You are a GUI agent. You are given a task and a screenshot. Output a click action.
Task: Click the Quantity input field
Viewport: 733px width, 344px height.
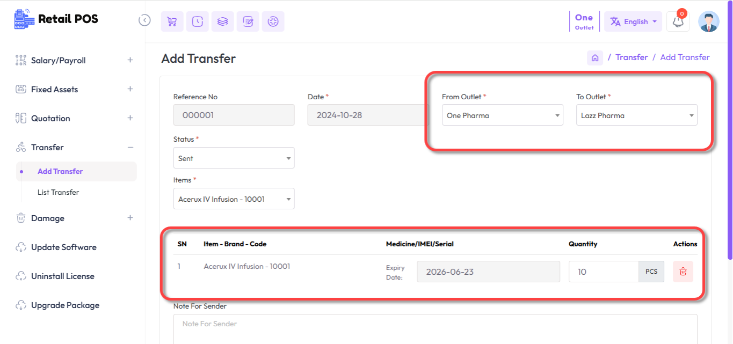click(x=603, y=272)
